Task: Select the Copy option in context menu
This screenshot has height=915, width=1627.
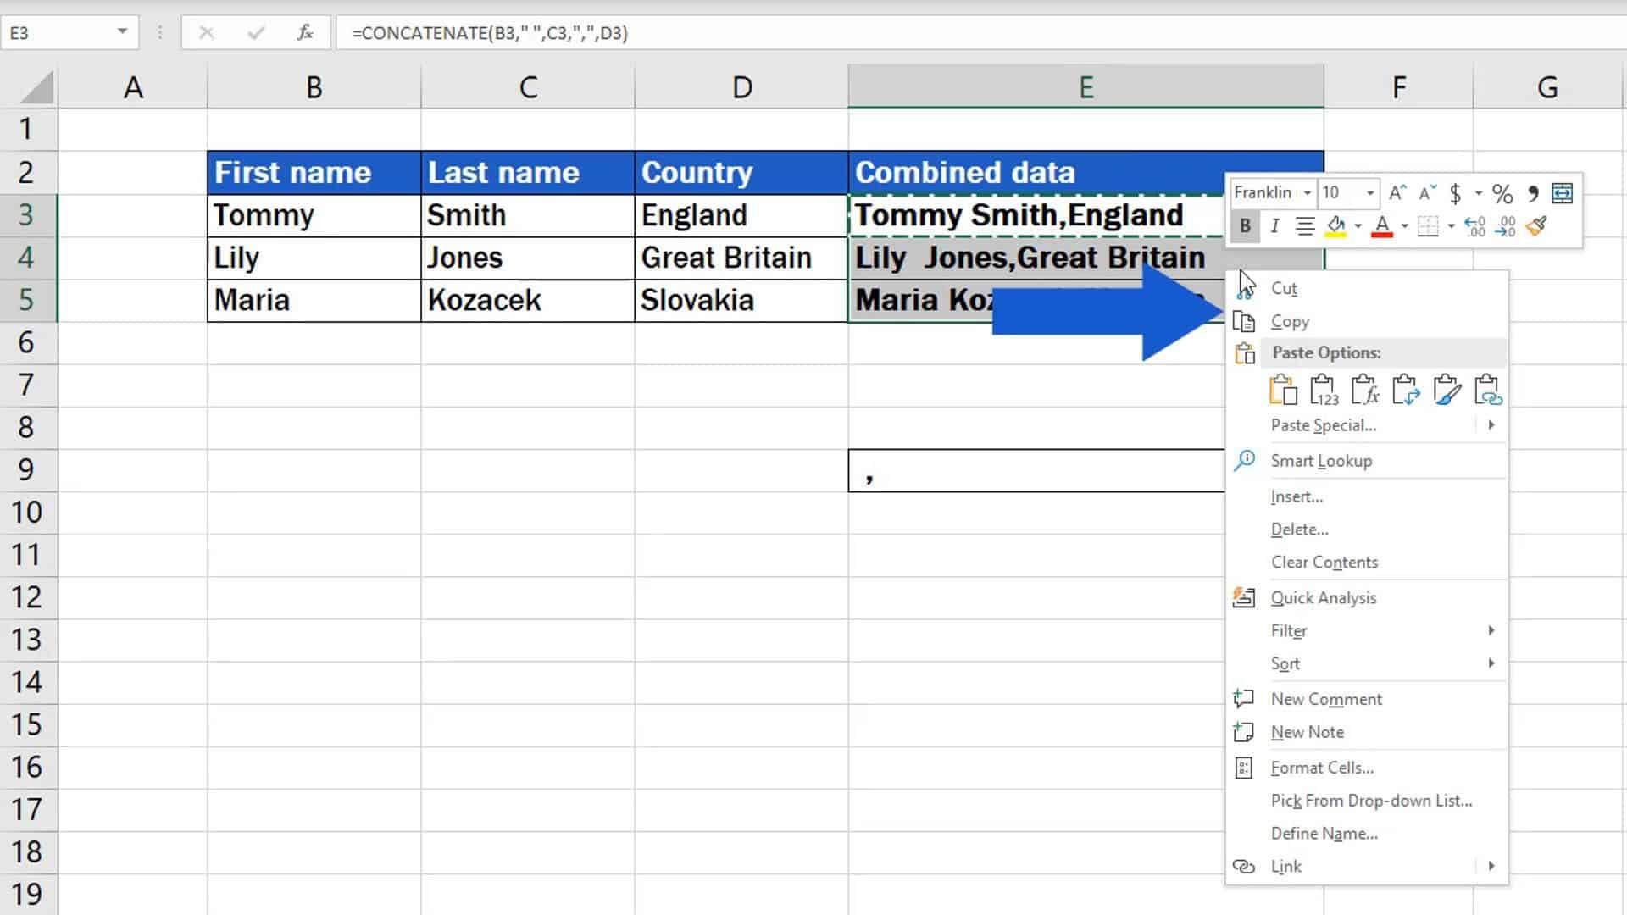Action: [1291, 320]
